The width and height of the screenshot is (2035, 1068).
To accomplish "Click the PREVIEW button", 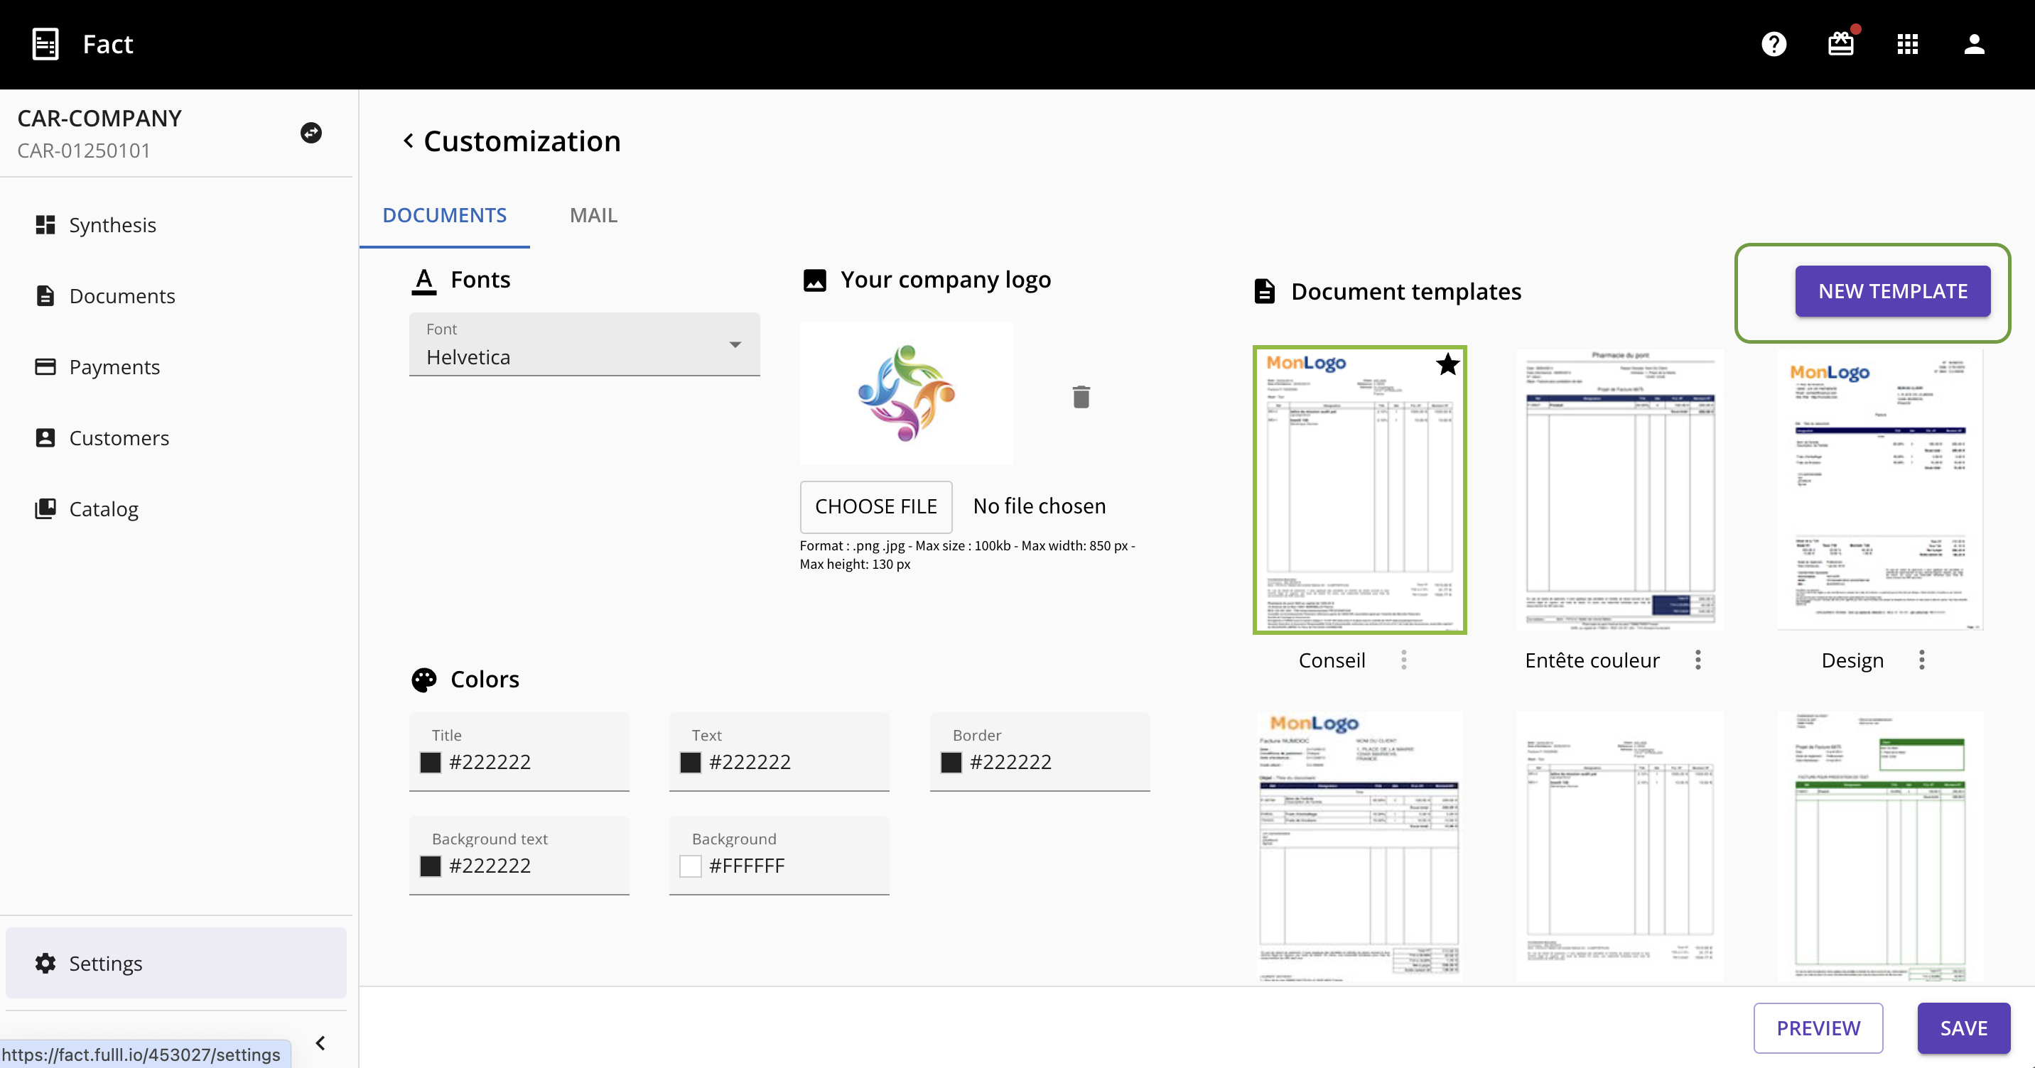I will pyautogui.click(x=1818, y=1028).
